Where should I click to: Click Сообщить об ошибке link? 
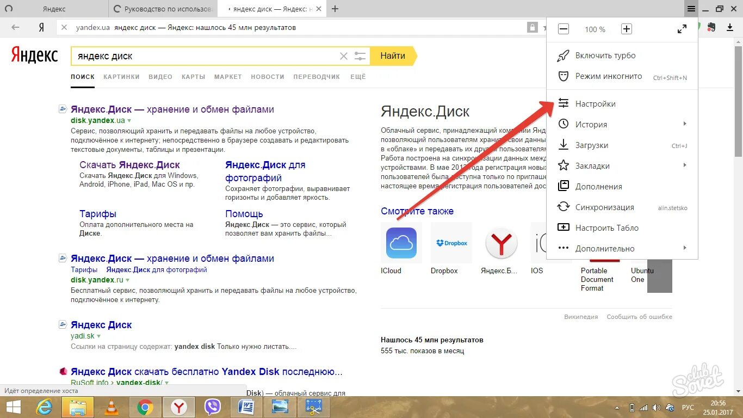click(x=640, y=317)
